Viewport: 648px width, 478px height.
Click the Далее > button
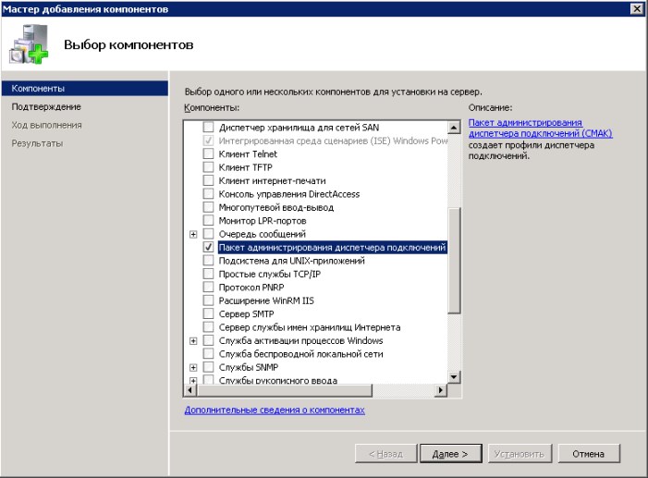(450, 454)
